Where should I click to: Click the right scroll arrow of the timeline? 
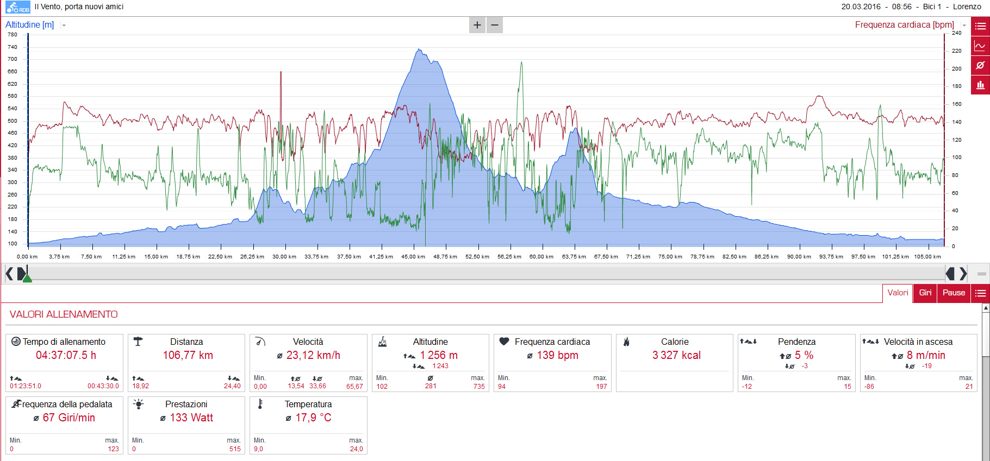pyautogui.click(x=963, y=274)
